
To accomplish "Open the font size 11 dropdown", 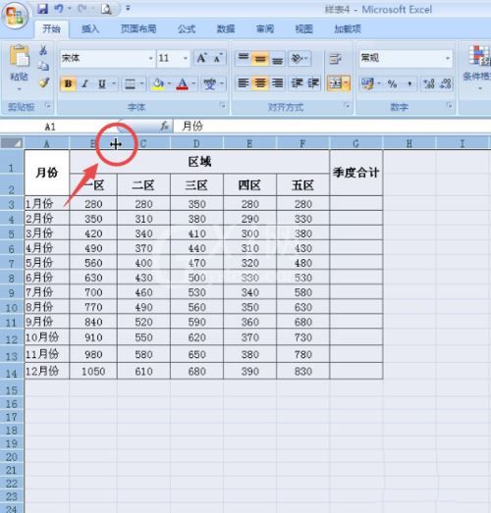I will click(x=186, y=59).
